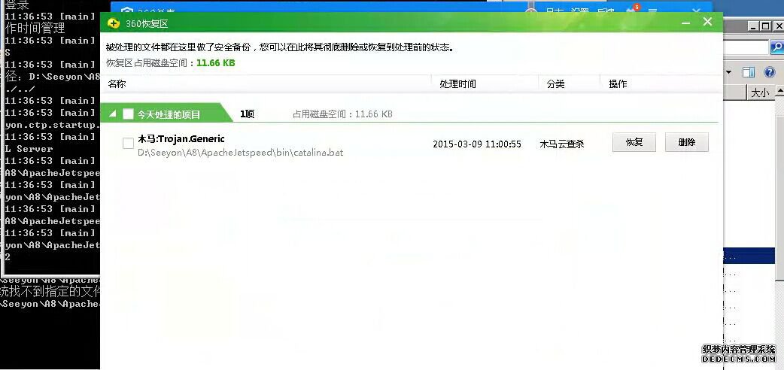Tick the 今天处理的项目 group checkbox
Image resolution: width=784 pixels, height=370 pixels.
point(128,114)
